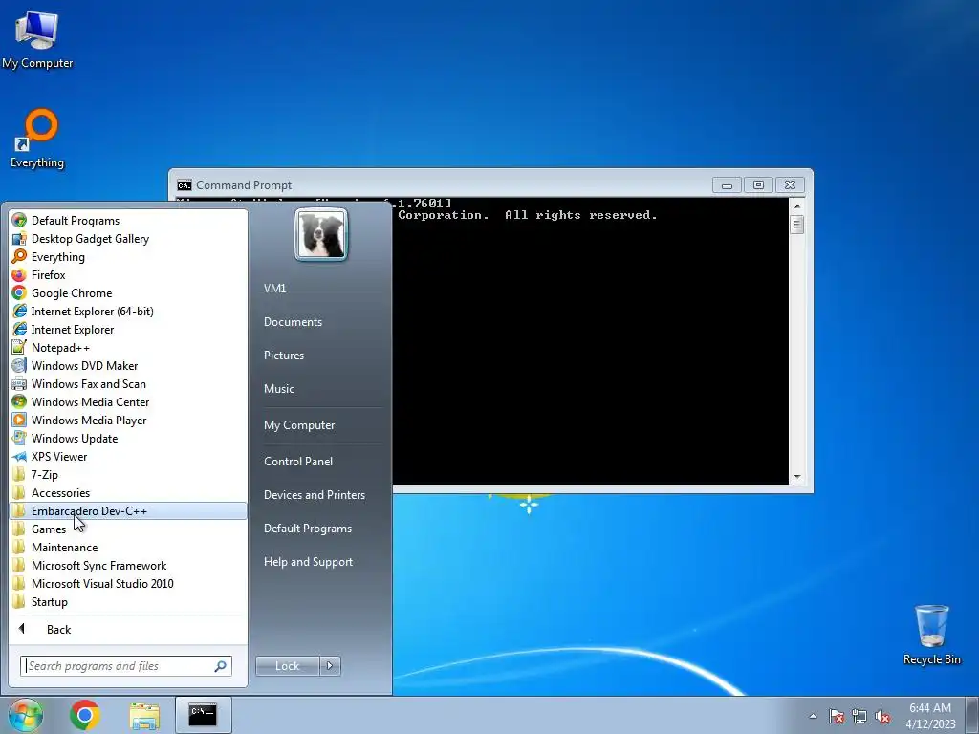Open Internet Explorer (32-bit entry)
This screenshot has height=734, width=979.
click(128, 329)
